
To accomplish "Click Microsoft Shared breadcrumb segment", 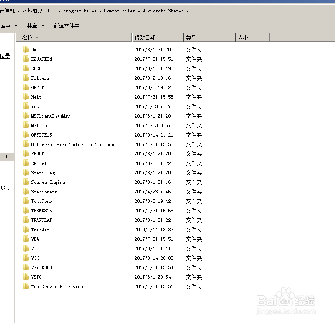I will click(x=163, y=11).
